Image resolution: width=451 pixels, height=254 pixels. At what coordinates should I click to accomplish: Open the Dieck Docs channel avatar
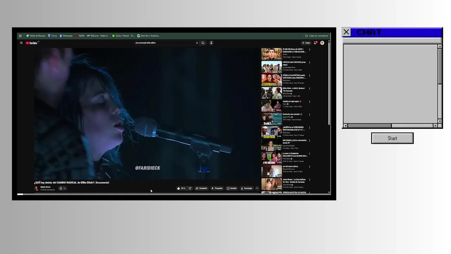[x=36, y=188]
